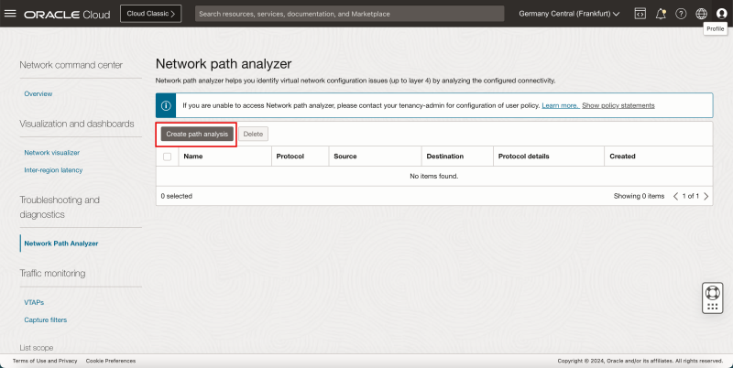This screenshot has height=368, width=733.
Task: Open the Learn more link
Action: [x=559, y=105]
